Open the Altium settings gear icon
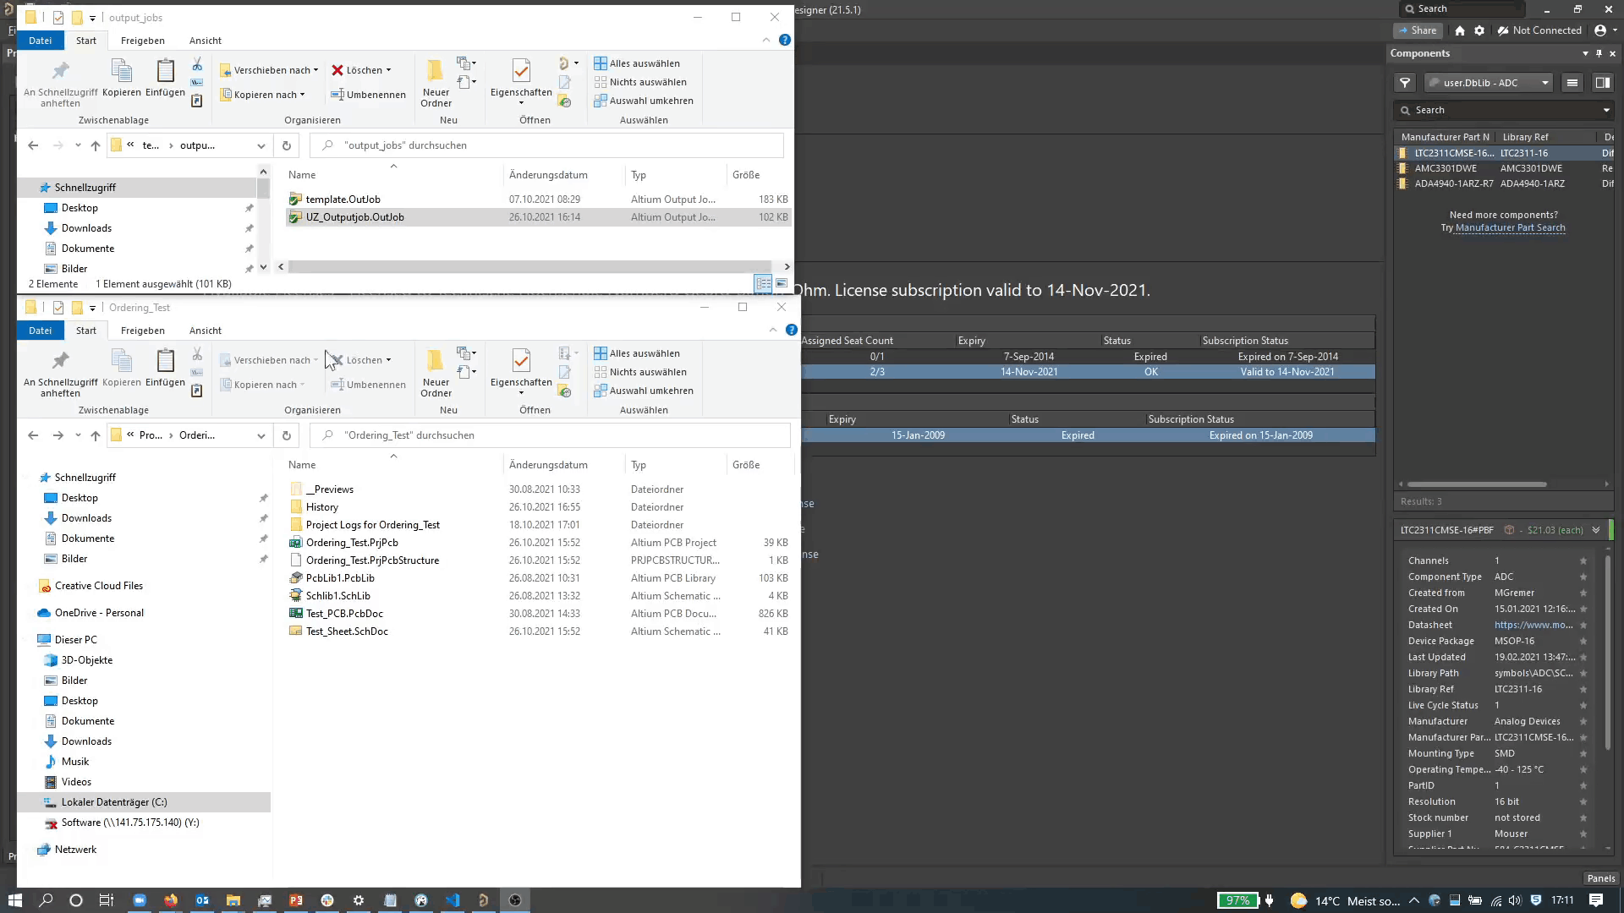Image resolution: width=1624 pixels, height=913 pixels. 1479,30
